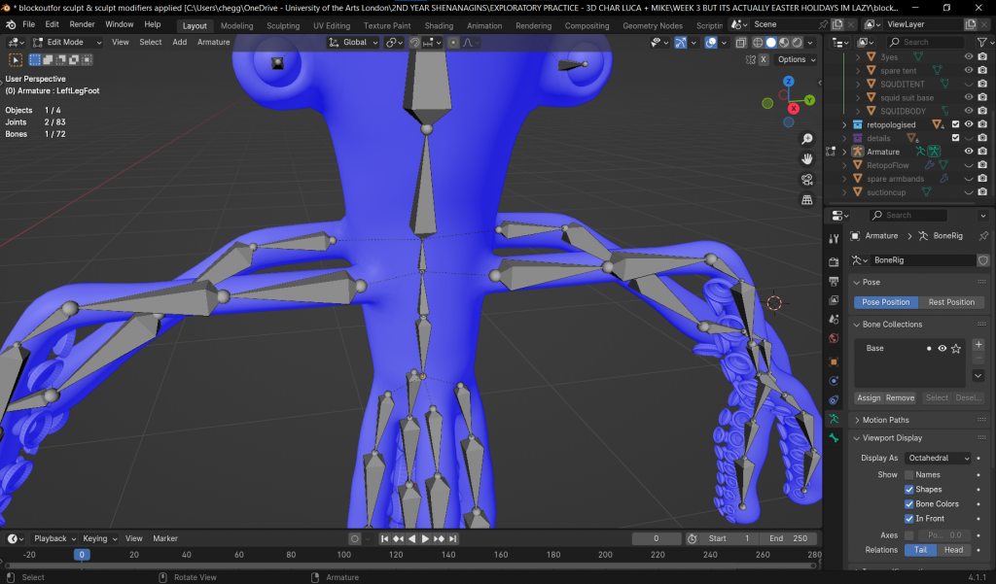The height and width of the screenshot is (584, 996).
Task: Add a bone collection with the plus button
Action: point(978,345)
